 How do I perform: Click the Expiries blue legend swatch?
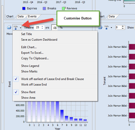pos(24,8)
